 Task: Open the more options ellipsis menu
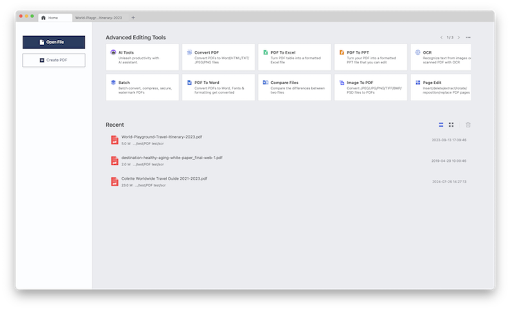(468, 38)
